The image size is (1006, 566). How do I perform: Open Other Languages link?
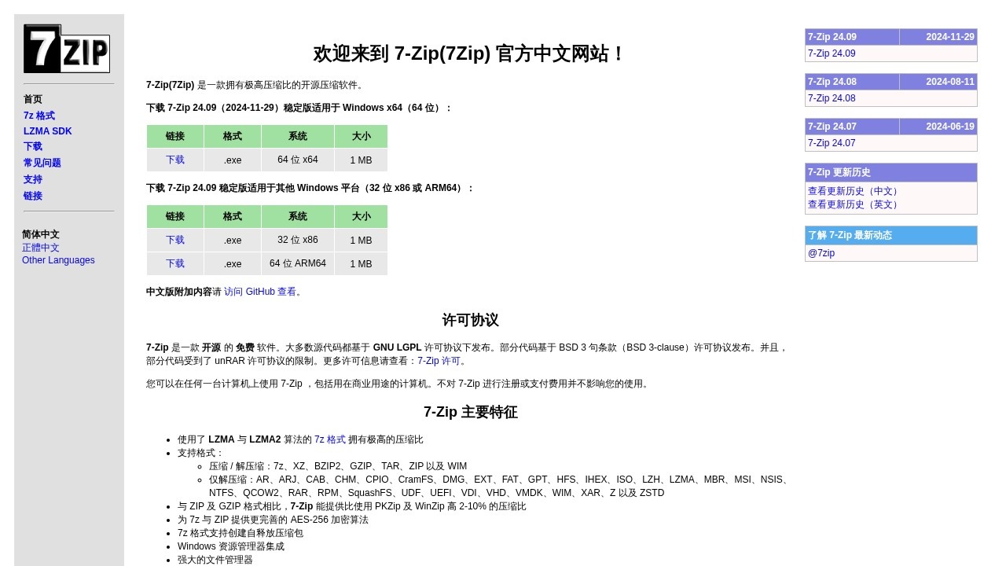point(58,260)
